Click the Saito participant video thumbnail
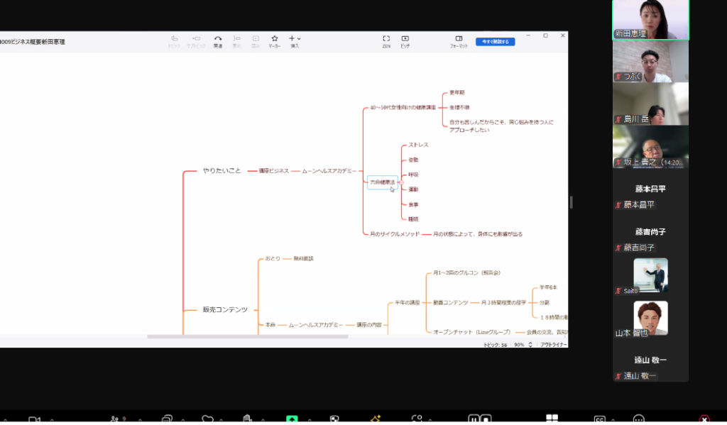Viewport: 727px width, 425px height. click(x=650, y=276)
